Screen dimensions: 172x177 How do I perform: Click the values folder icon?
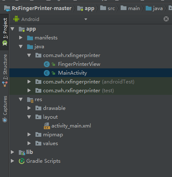click(x=38, y=143)
